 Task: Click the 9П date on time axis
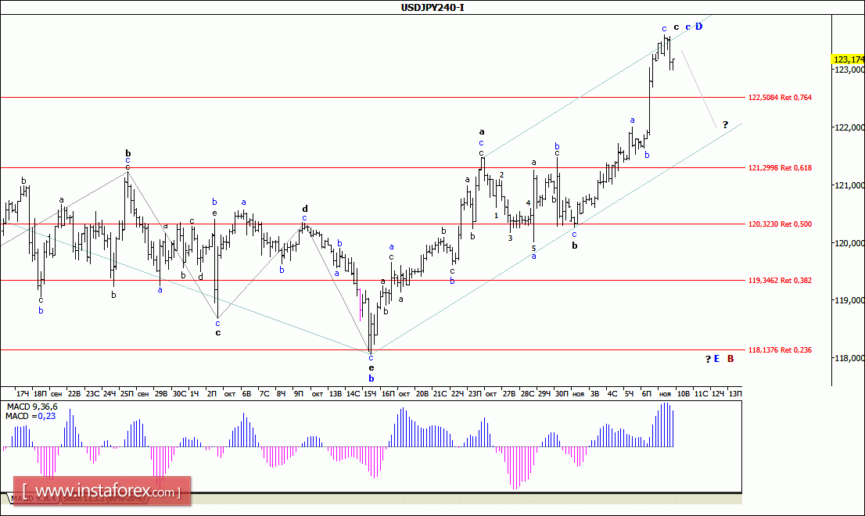pyautogui.click(x=299, y=393)
